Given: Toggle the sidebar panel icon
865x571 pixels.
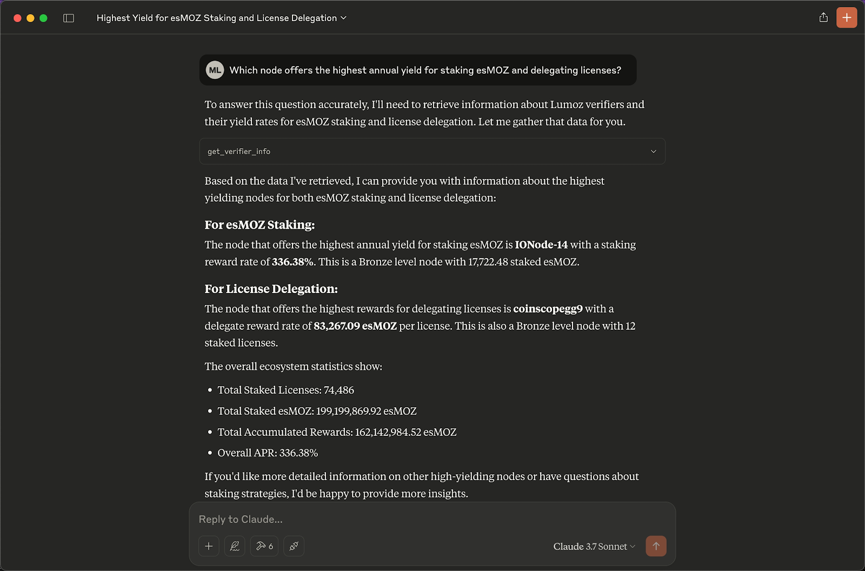Looking at the screenshot, I should 69,18.
